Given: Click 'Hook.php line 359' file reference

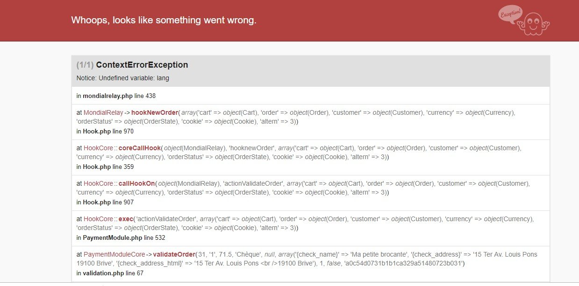Looking at the screenshot, I should [x=108, y=167].
